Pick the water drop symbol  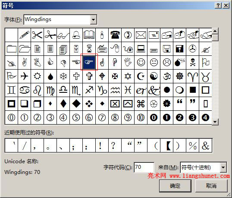click(x=50, y=76)
